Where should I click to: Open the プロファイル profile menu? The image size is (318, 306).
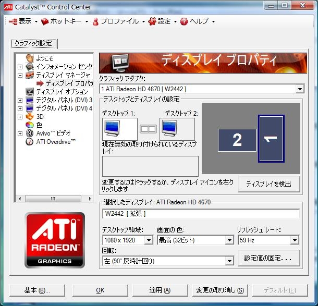click(x=119, y=21)
